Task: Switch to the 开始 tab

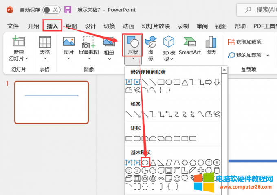Action: pyautogui.click(x=33, y=26)
